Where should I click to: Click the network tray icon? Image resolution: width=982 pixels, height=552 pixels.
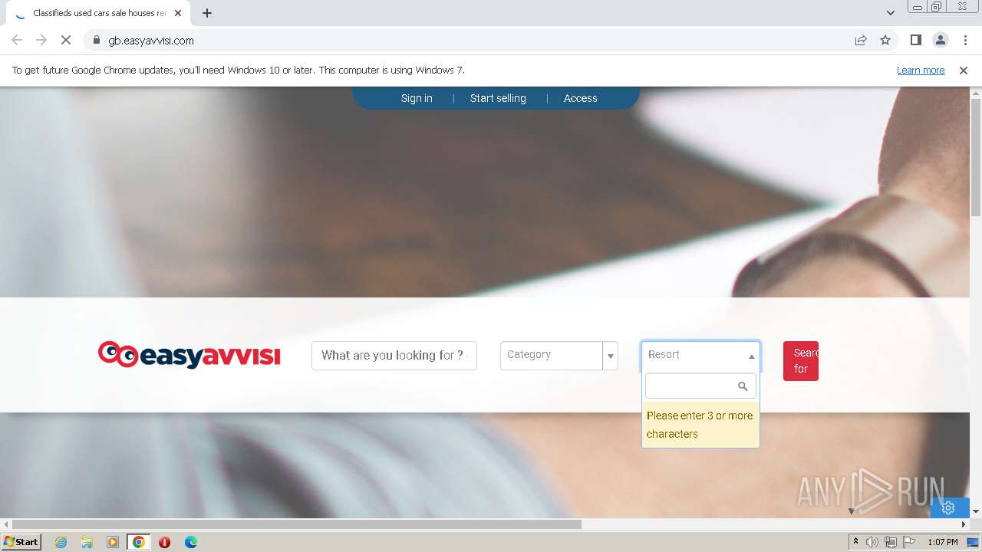[x=891, y=542]
